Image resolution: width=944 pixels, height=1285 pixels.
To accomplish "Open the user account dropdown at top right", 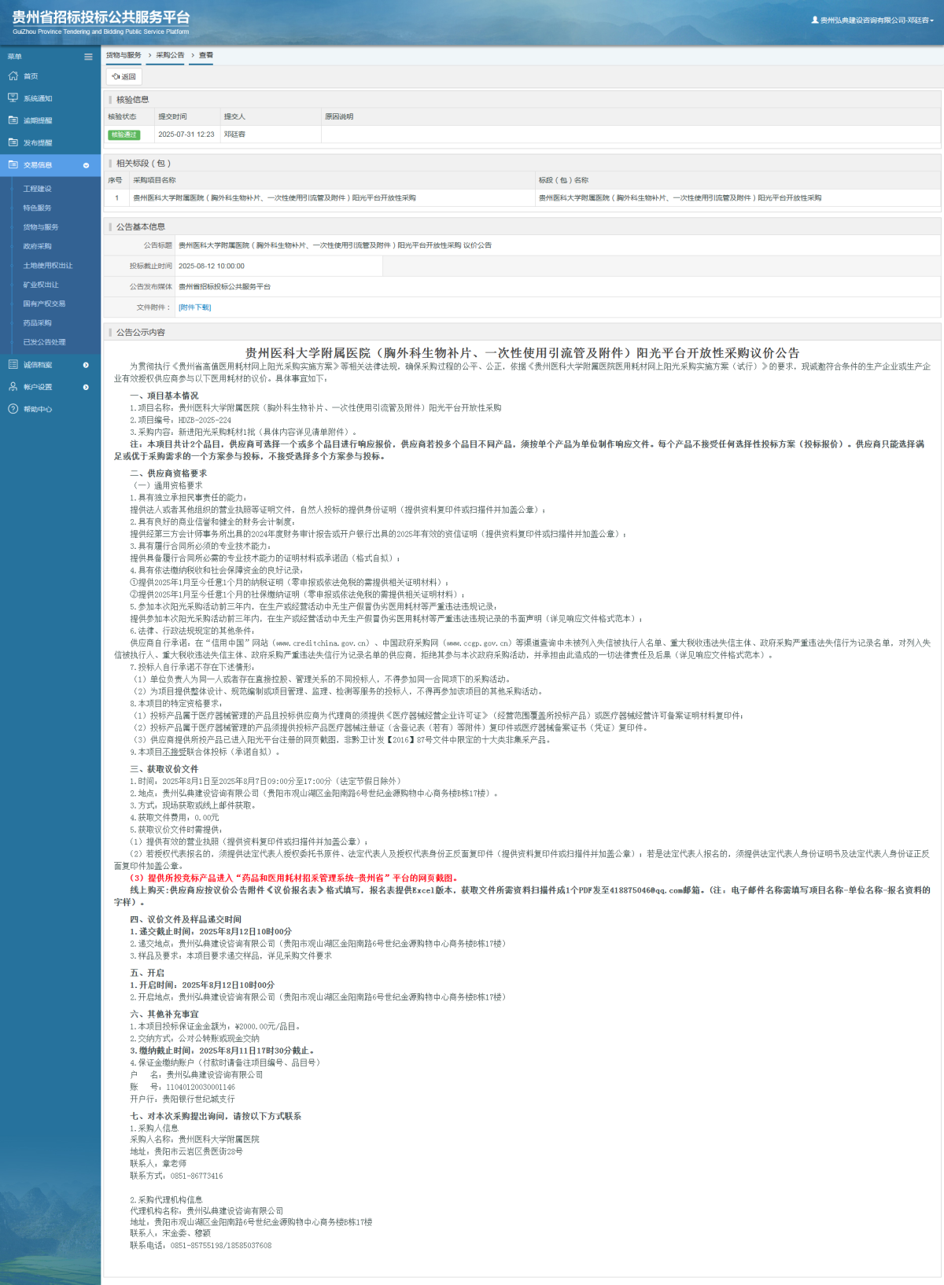I will click(x=872, y=20).
